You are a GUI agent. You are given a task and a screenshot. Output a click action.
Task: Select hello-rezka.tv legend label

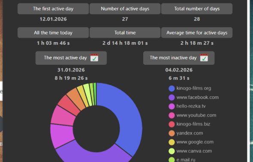click(x=191, y=106)
